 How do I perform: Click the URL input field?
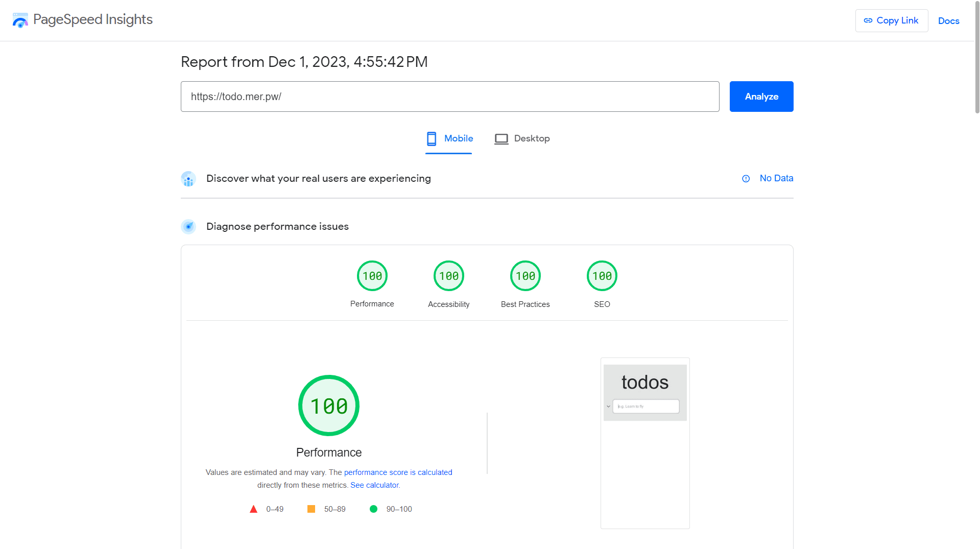[x=449, y=97]
